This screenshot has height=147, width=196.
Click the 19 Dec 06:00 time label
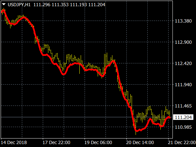click(98, 142)
